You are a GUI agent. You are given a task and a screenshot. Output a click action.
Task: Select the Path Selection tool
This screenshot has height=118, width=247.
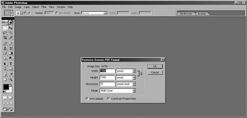pos(5,64)
